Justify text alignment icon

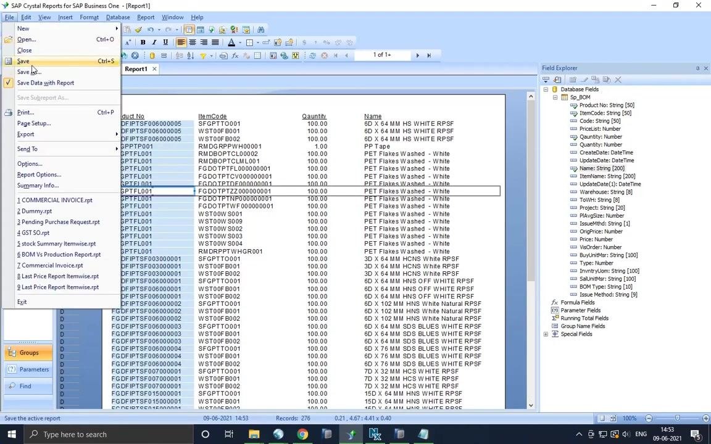tap(215, 42)
